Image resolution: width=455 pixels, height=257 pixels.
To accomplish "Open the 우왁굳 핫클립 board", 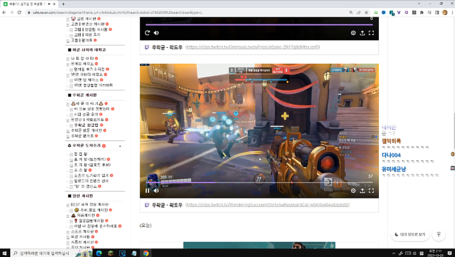I will 86,125.
